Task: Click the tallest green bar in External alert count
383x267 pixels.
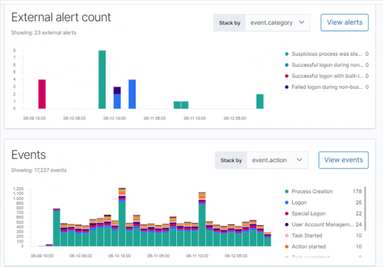Action: click(102, 80)
